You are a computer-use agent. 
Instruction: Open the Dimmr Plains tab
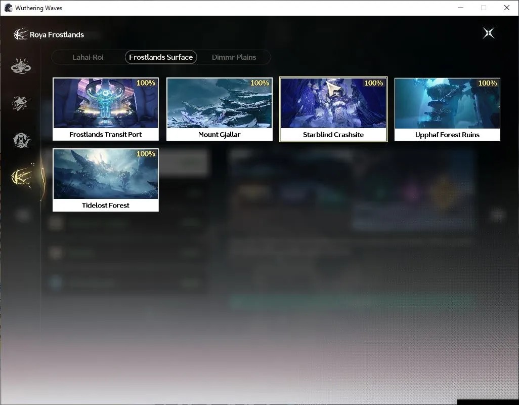pos(234,57)
